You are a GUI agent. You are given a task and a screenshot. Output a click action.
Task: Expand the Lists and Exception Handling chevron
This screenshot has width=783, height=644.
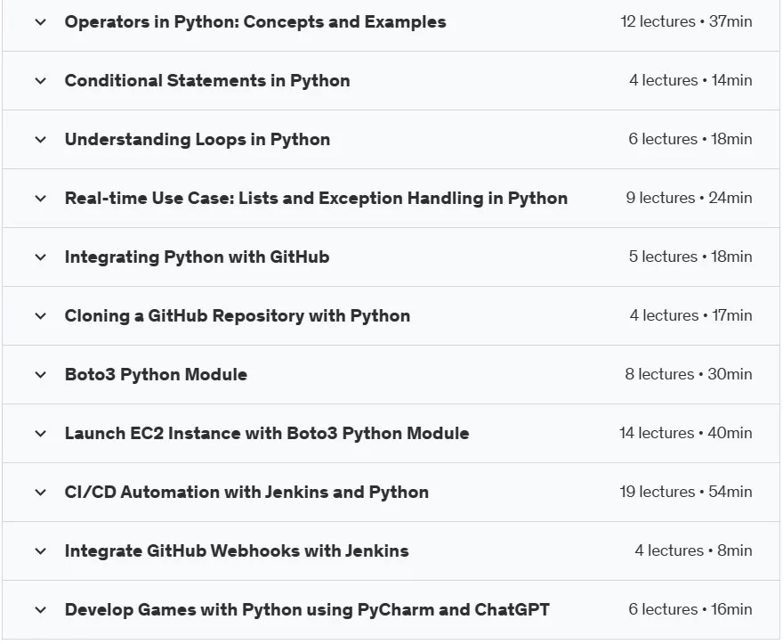coord(40,199)
